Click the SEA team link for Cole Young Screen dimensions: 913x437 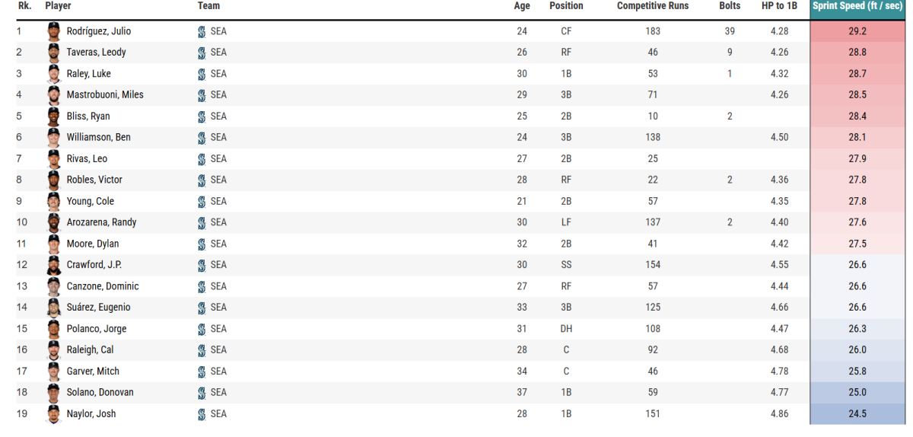[218, 201]
